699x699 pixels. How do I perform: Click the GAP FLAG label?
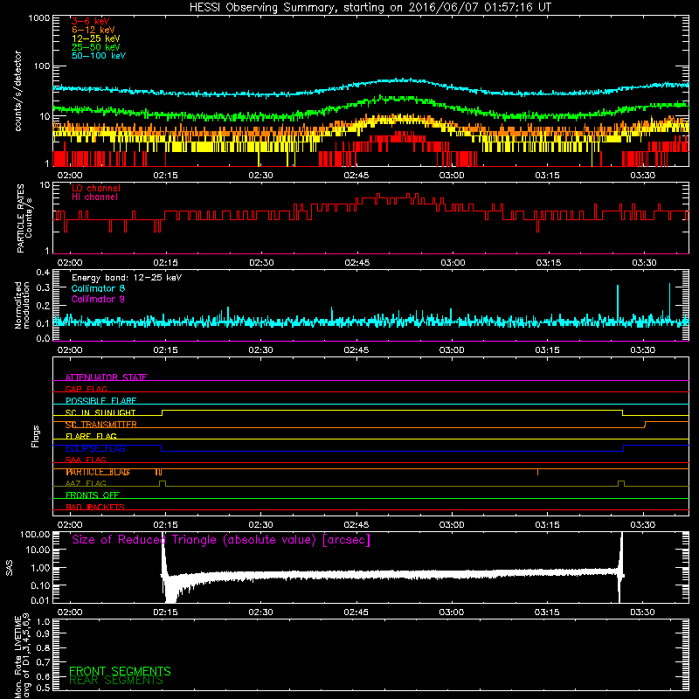(x=86, y=389)
